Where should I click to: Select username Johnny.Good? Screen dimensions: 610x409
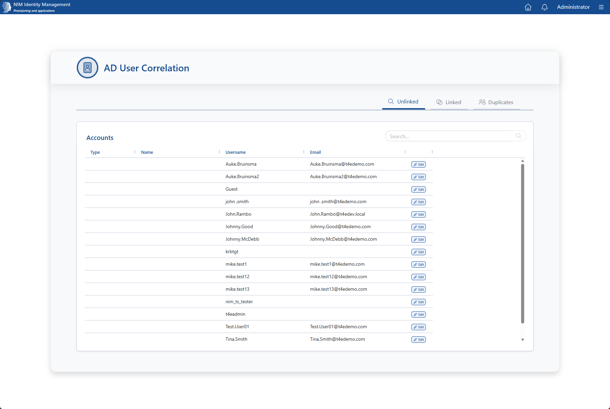[x=239, y=226]
